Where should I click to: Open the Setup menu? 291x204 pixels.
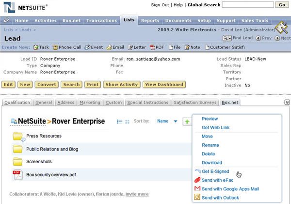pyautogui.click(x=204, y=20)
